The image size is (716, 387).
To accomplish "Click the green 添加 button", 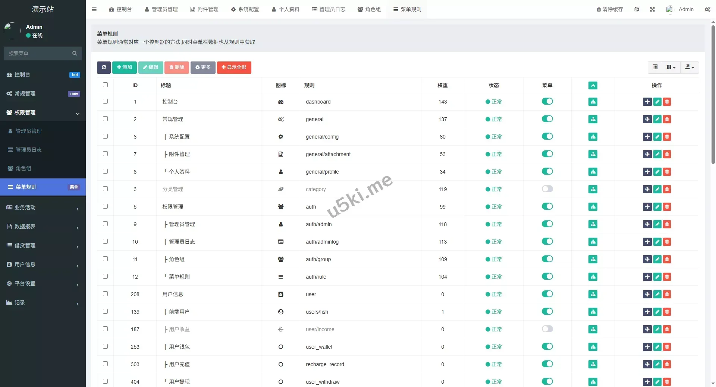I will pos(124,67).
